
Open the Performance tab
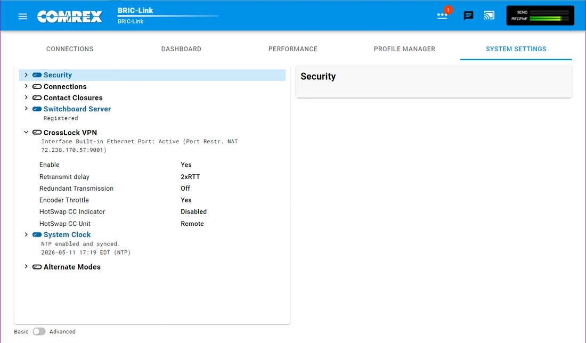(x=293, y=49)
